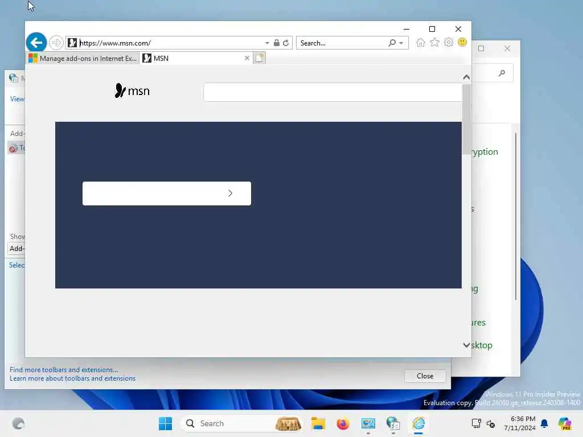Image resolution: width=583 pixels, height=437 pixels.
Task: Click the greyed Forward arrow button
Action: coord(56,43)
